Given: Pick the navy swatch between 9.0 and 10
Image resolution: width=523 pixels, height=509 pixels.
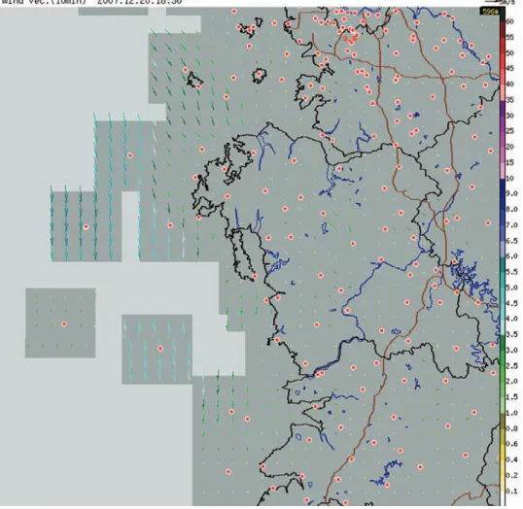Looking at the screenshot, I should point(503,186).
